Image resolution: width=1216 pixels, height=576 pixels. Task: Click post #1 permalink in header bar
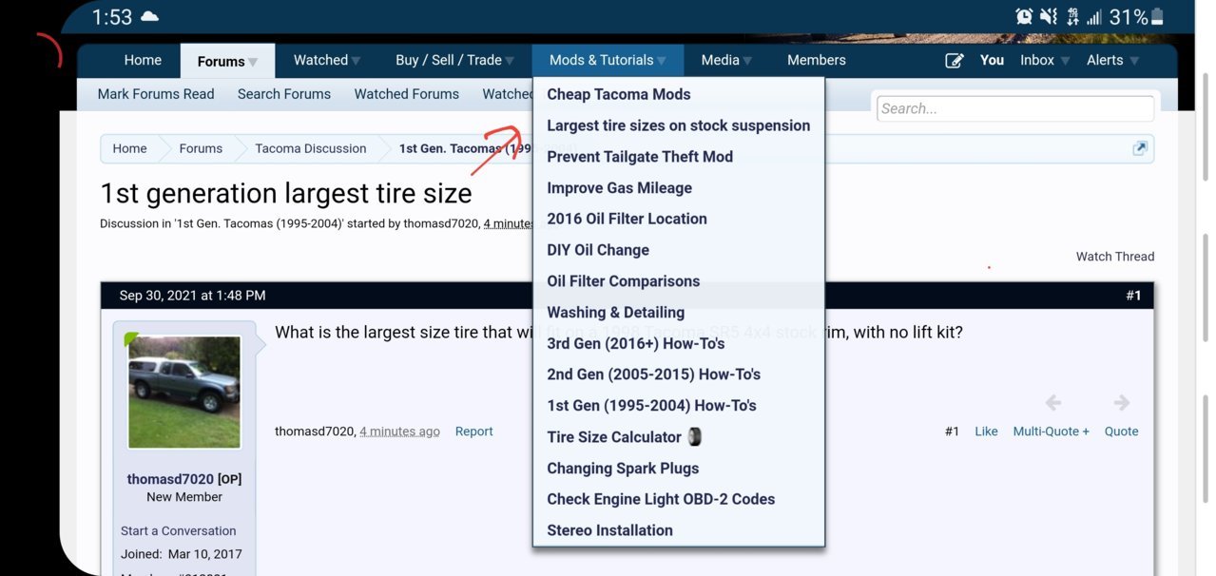(x=1133, y=296)
